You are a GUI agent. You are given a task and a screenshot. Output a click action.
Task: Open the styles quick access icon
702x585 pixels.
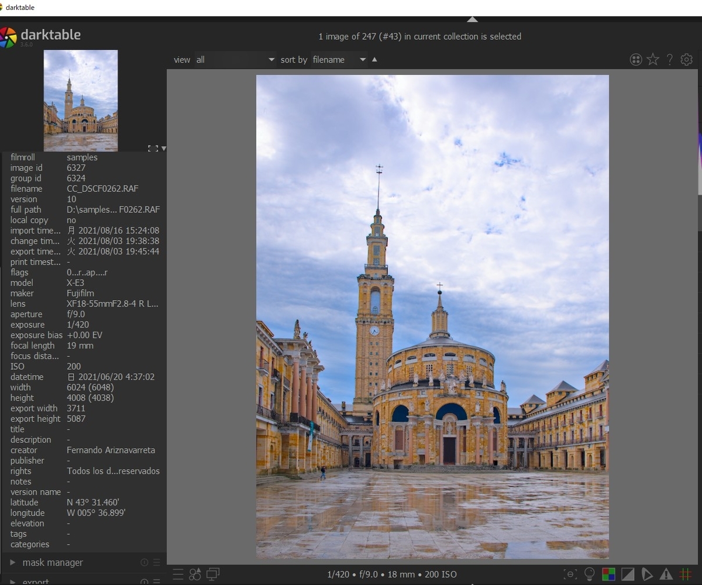195,574
